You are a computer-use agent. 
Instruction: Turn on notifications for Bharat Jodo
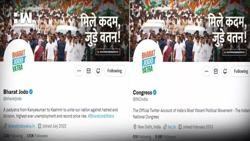(98, 71)
